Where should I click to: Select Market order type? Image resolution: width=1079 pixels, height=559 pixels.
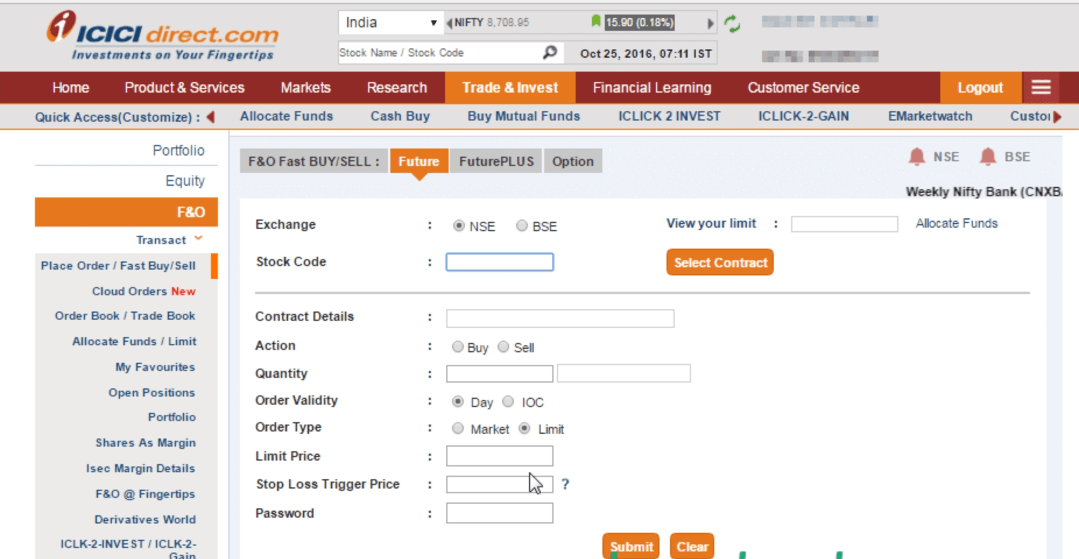458,429
